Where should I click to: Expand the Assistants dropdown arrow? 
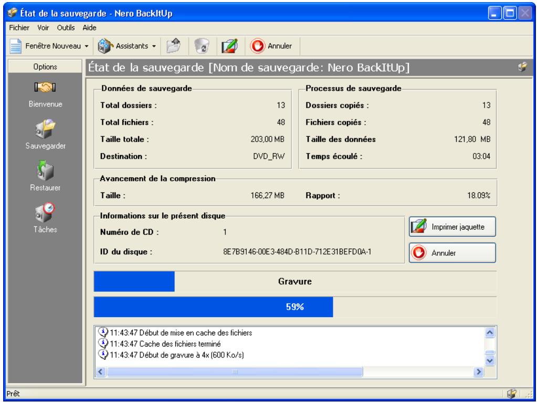[154, 46]
